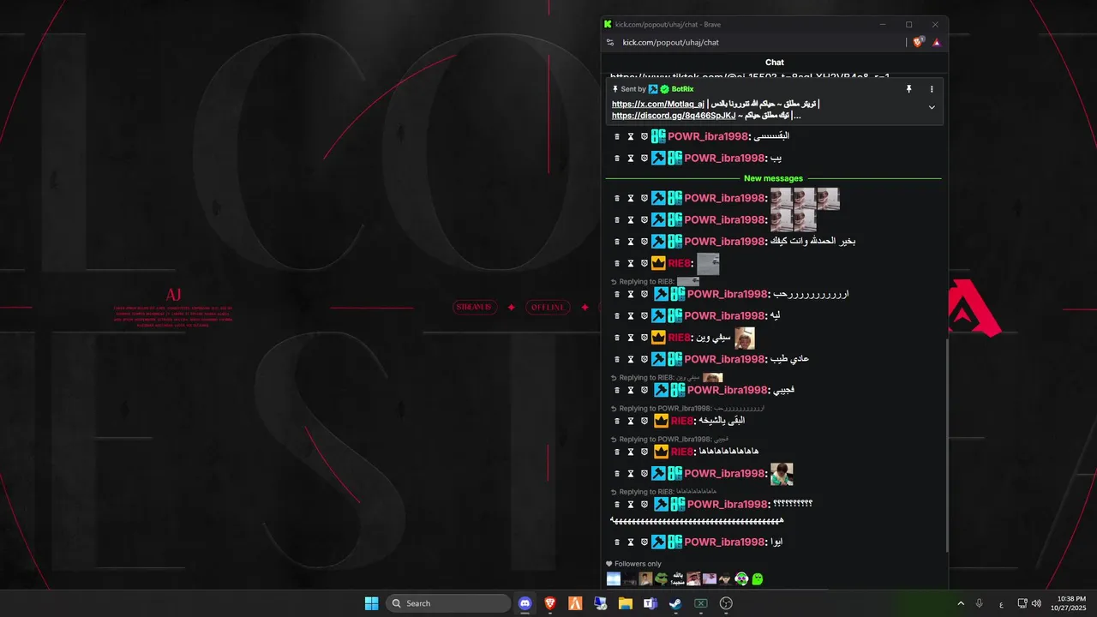Click trash icon on 'ليه' message
The width and height of the screenshot is (1097, 617).
coord(617,316)
